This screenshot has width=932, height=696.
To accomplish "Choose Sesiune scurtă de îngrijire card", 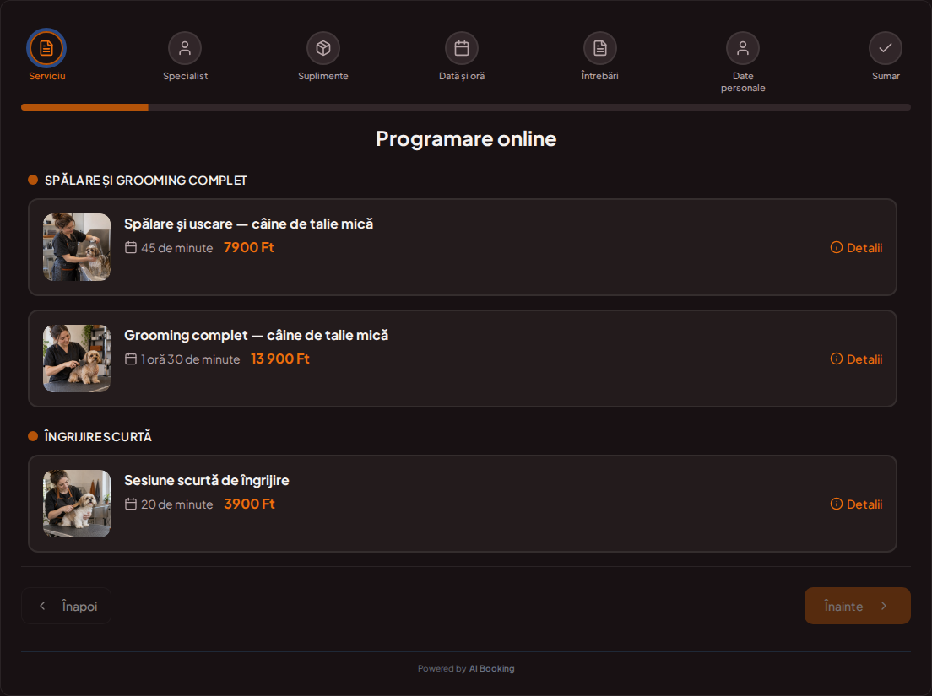I will click(x=463, y=504).
